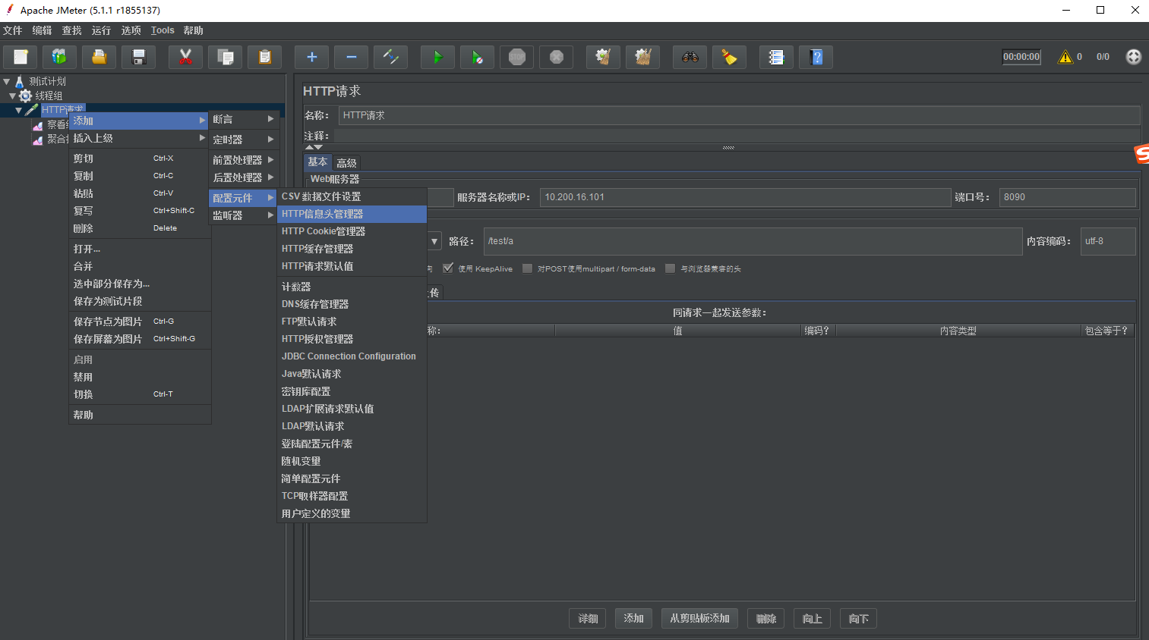
Task: Expand the 后置处理器 submenu
Action: click(x=243, y=177)
